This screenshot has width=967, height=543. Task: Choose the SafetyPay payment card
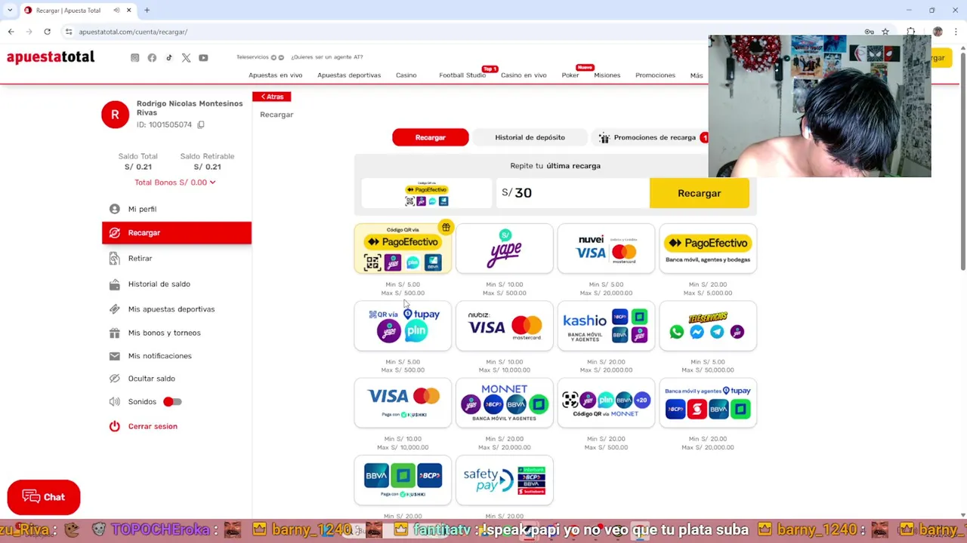coord(505,480)
